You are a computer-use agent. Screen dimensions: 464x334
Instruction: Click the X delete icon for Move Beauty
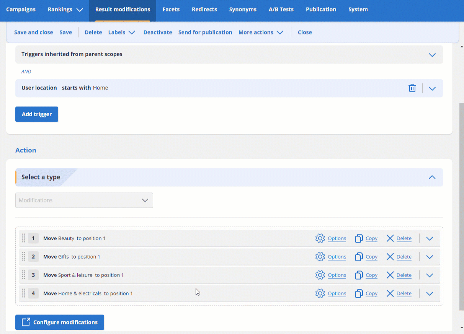click(x=390, y=238)
